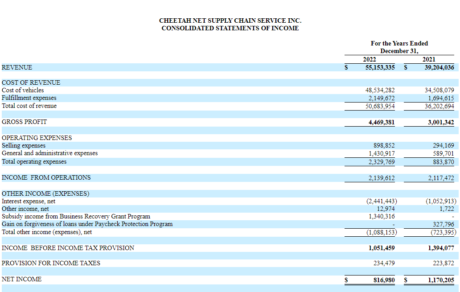The width and height of the screenshot is (460, 292).
Task: Select the value (1,088,153)
Action: click(x=382, y=232)
